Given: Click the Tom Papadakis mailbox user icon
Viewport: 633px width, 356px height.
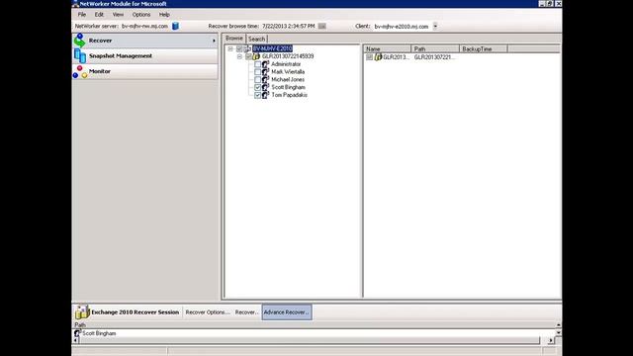Looking at the screenshot, I should point(265,95).
